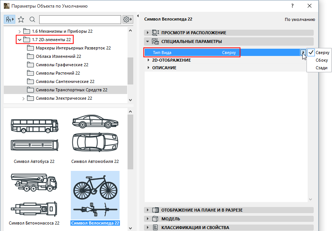332x231 pixels.
Task: Expand the Просмотр и Расположение panel
Action: click(148, 33)
